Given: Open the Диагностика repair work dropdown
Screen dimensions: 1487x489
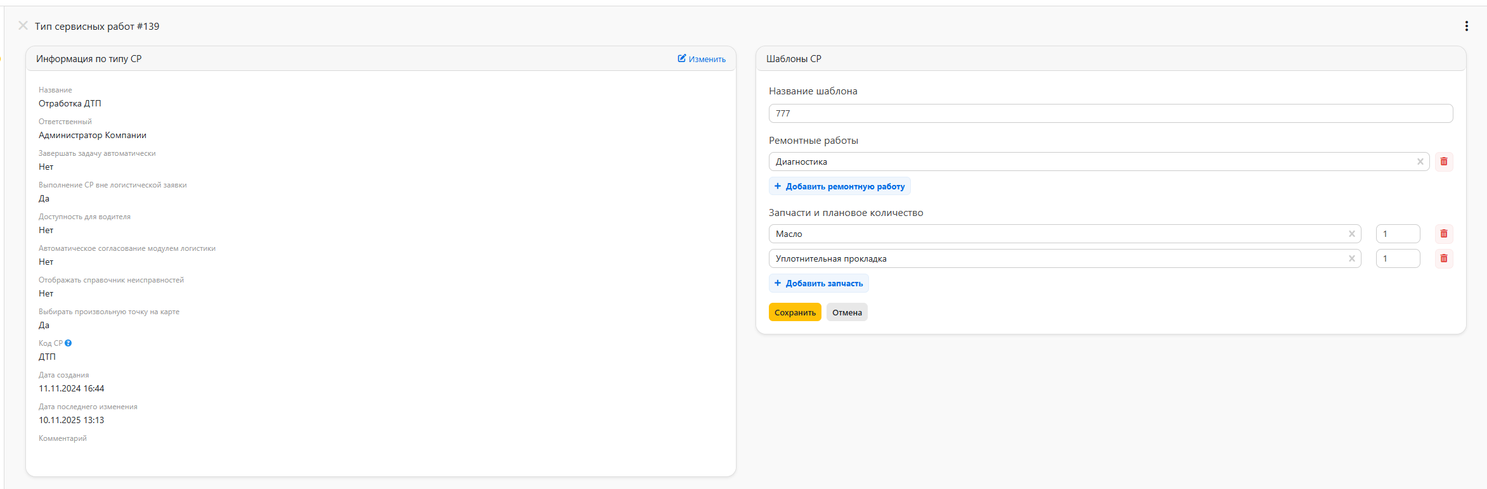Looking at the screenshot, I should (x=1099, y=162).
